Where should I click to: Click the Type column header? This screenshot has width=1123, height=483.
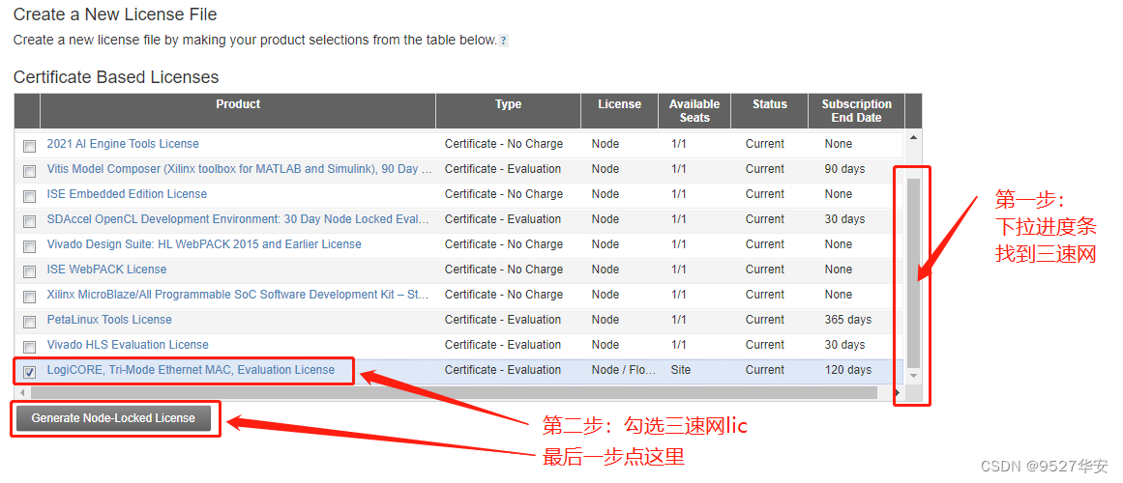pos(509,111)
